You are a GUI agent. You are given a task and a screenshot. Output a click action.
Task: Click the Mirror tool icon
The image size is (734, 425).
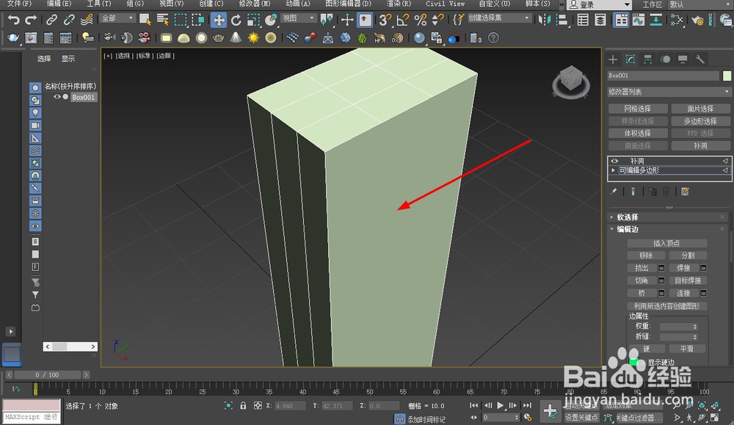545,20
